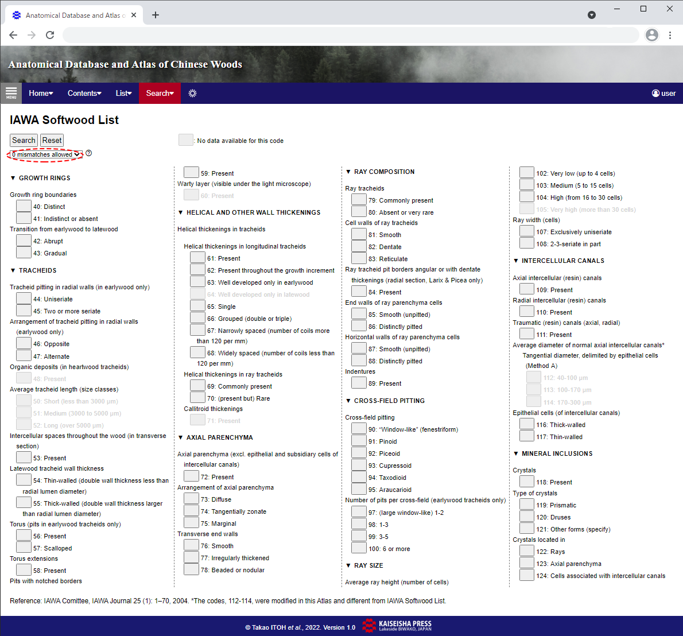This screenshot has width=683, height=636.
Task: Check 102: Very low ray height
Action: [527, 173]
